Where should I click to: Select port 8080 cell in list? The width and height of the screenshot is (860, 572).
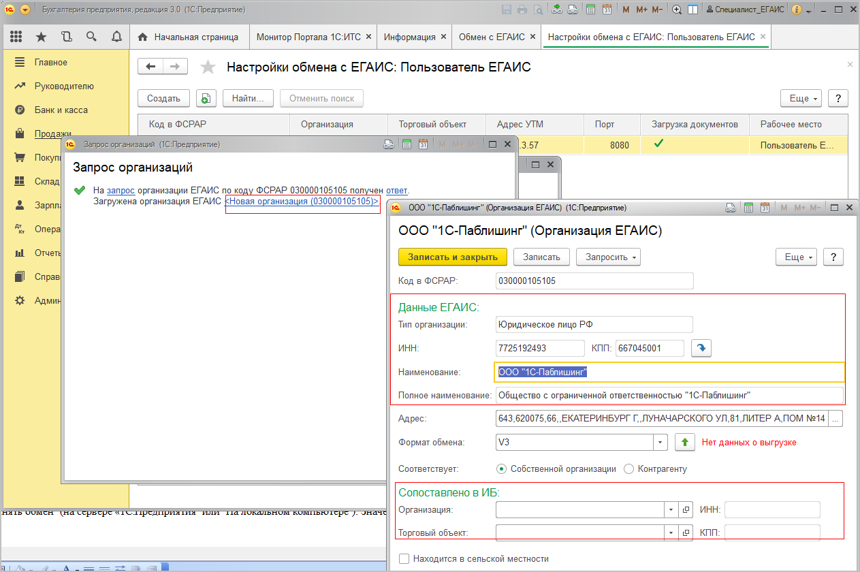click(x=612, y=145)
